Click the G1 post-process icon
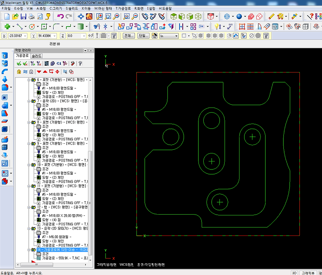322x275 pixels. click(59, 64)
